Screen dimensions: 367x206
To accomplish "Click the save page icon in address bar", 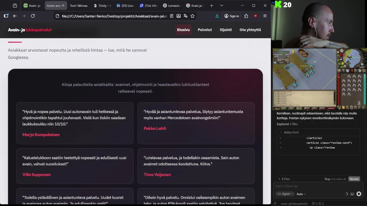I will pos(179,16).
